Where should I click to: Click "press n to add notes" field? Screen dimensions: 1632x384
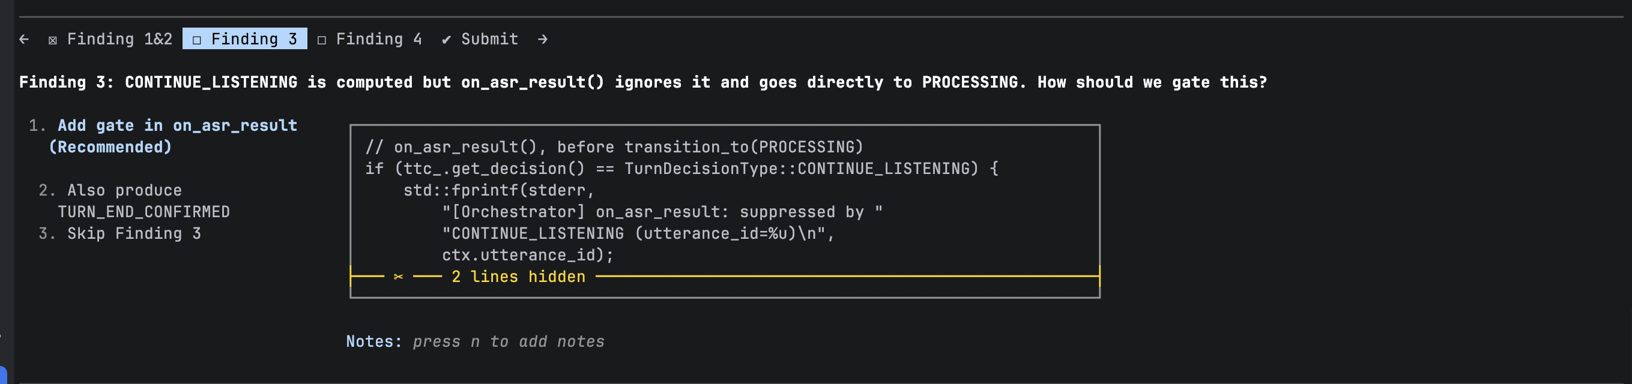click(508, 341)
